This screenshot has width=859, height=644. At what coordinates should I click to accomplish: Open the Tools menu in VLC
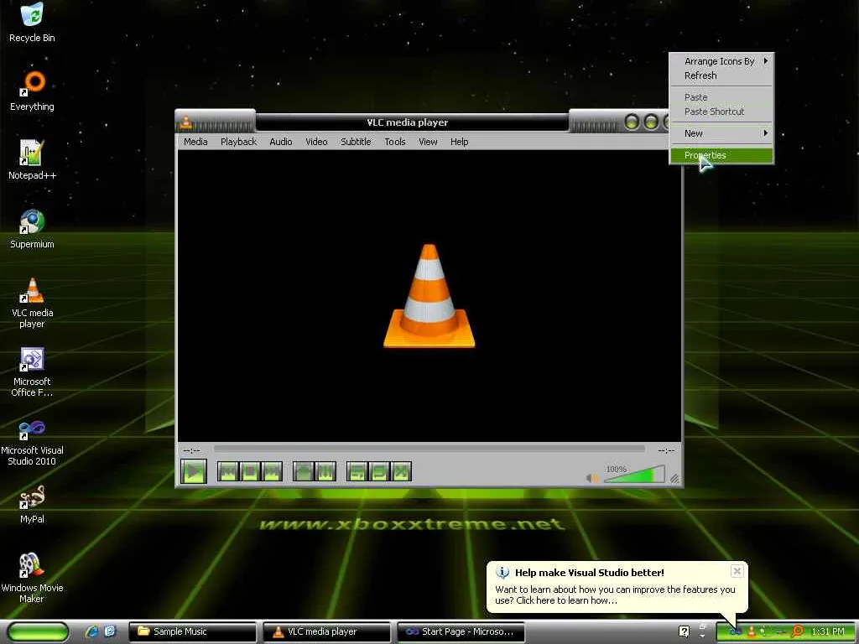click(x=394, y=142)
